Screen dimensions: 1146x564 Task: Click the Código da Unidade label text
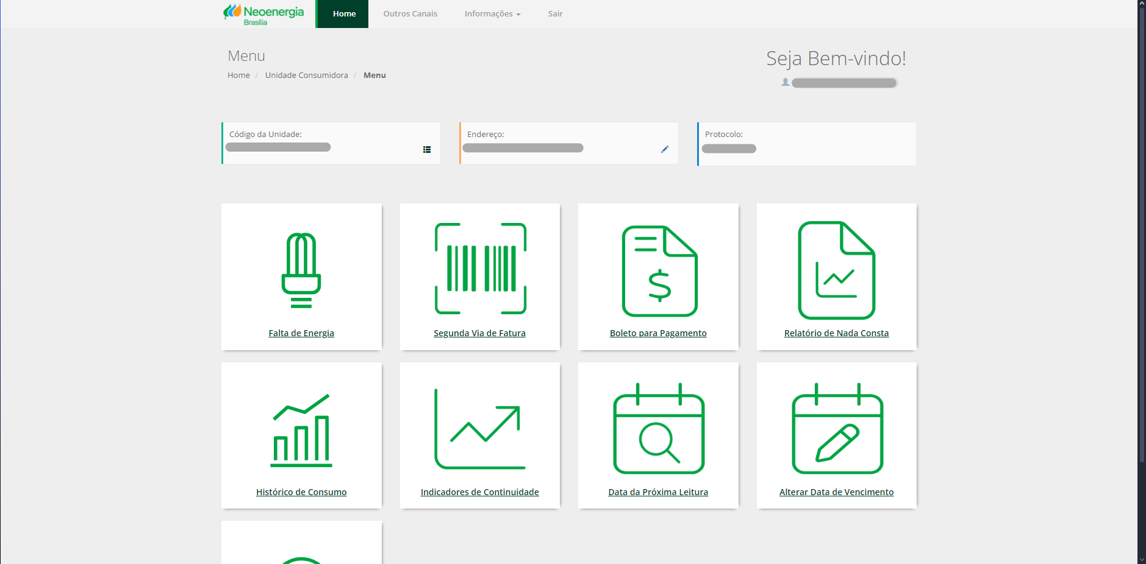(265, 135)
